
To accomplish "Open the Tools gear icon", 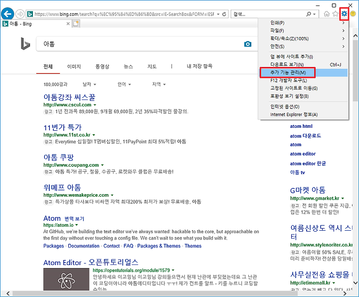I will (344, 14).
